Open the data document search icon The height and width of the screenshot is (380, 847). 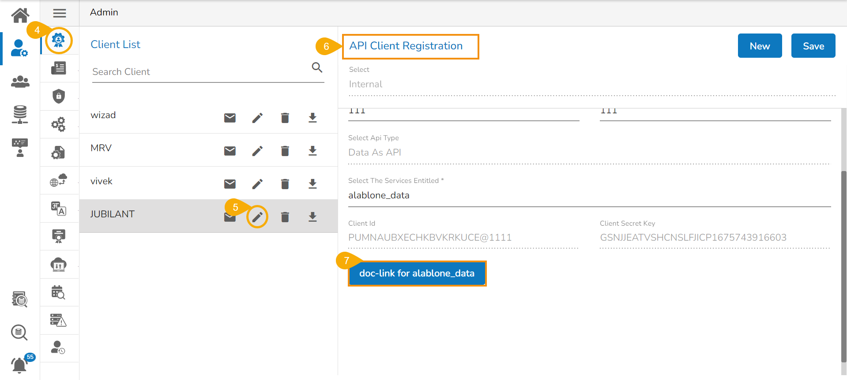tap(20, 299)
